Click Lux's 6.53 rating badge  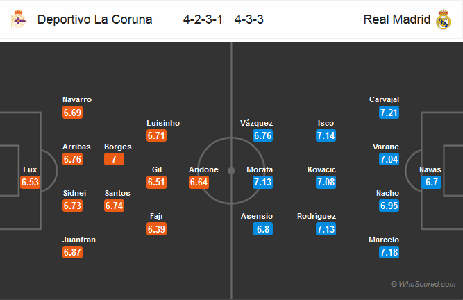31,183
